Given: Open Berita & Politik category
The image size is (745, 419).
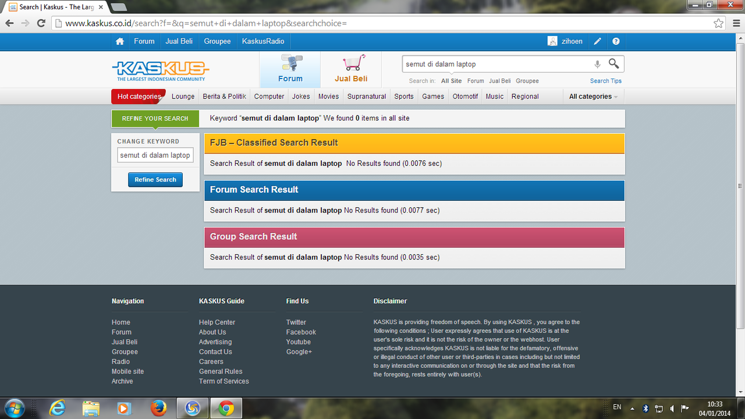Looking at the screenshot, I should pyautogui.click(x=225, y=97).
